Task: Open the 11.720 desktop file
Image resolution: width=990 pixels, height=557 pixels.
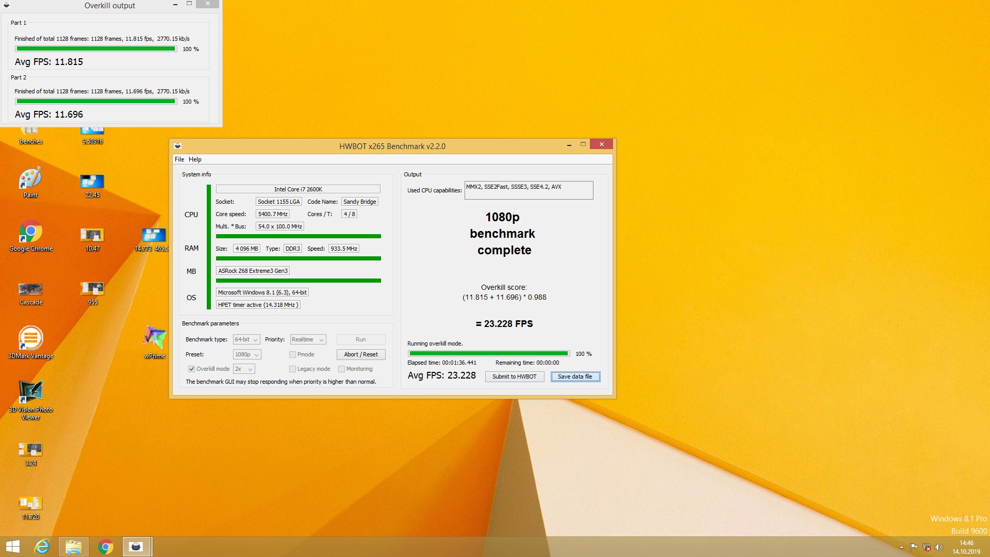Action: click(30, 508)
